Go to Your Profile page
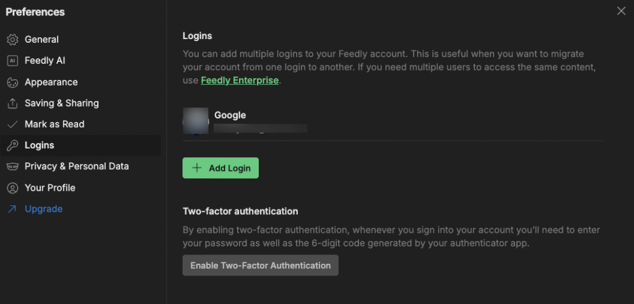The image size is (634, 304). pos(50,188)
